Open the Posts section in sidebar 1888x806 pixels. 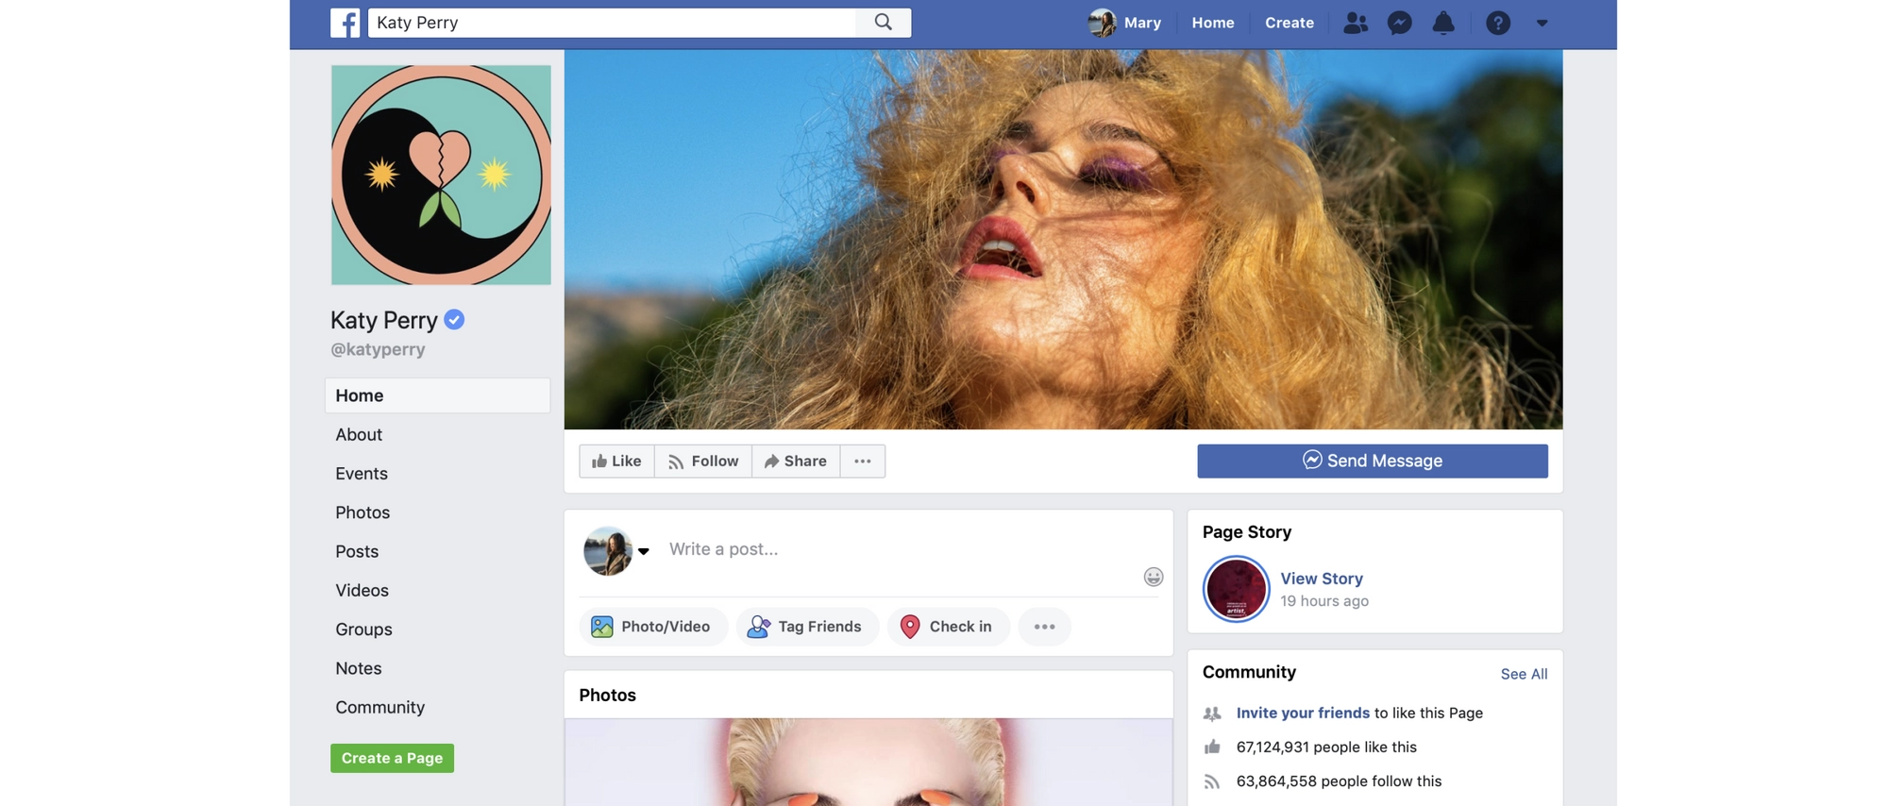click(x=357, y=551)
